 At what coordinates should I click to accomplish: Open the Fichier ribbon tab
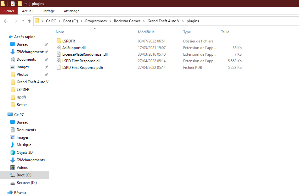(x=9, y=11)
